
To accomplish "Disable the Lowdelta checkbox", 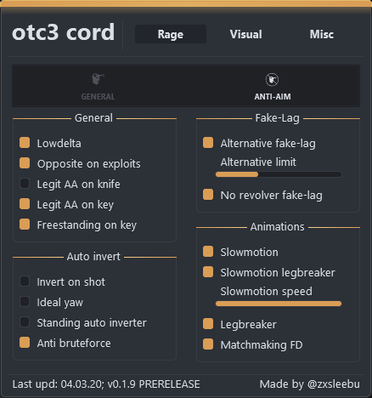I will click(x=25, y=143).
